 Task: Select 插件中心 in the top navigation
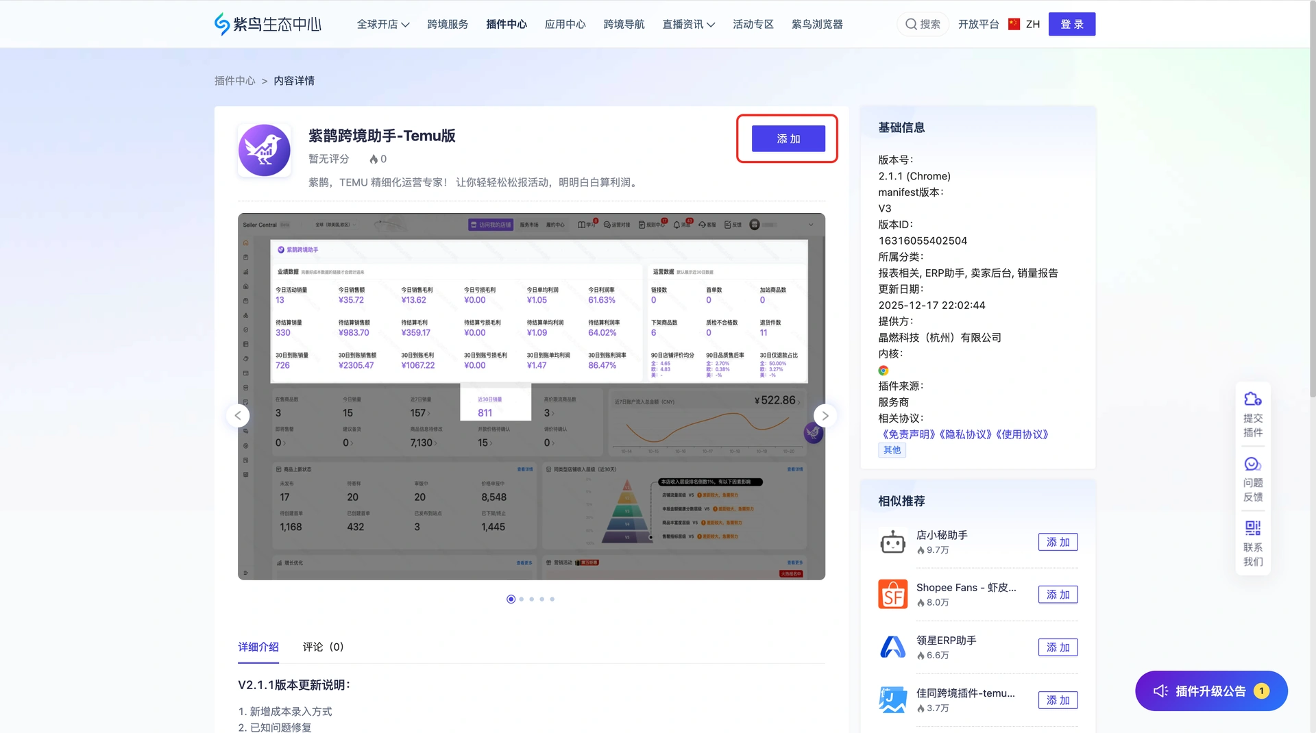pos(507,24)
